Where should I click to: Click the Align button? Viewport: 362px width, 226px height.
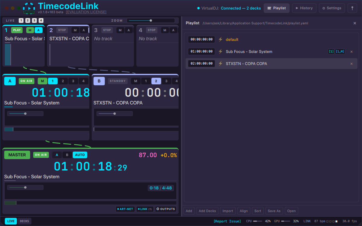pos(244,211)
